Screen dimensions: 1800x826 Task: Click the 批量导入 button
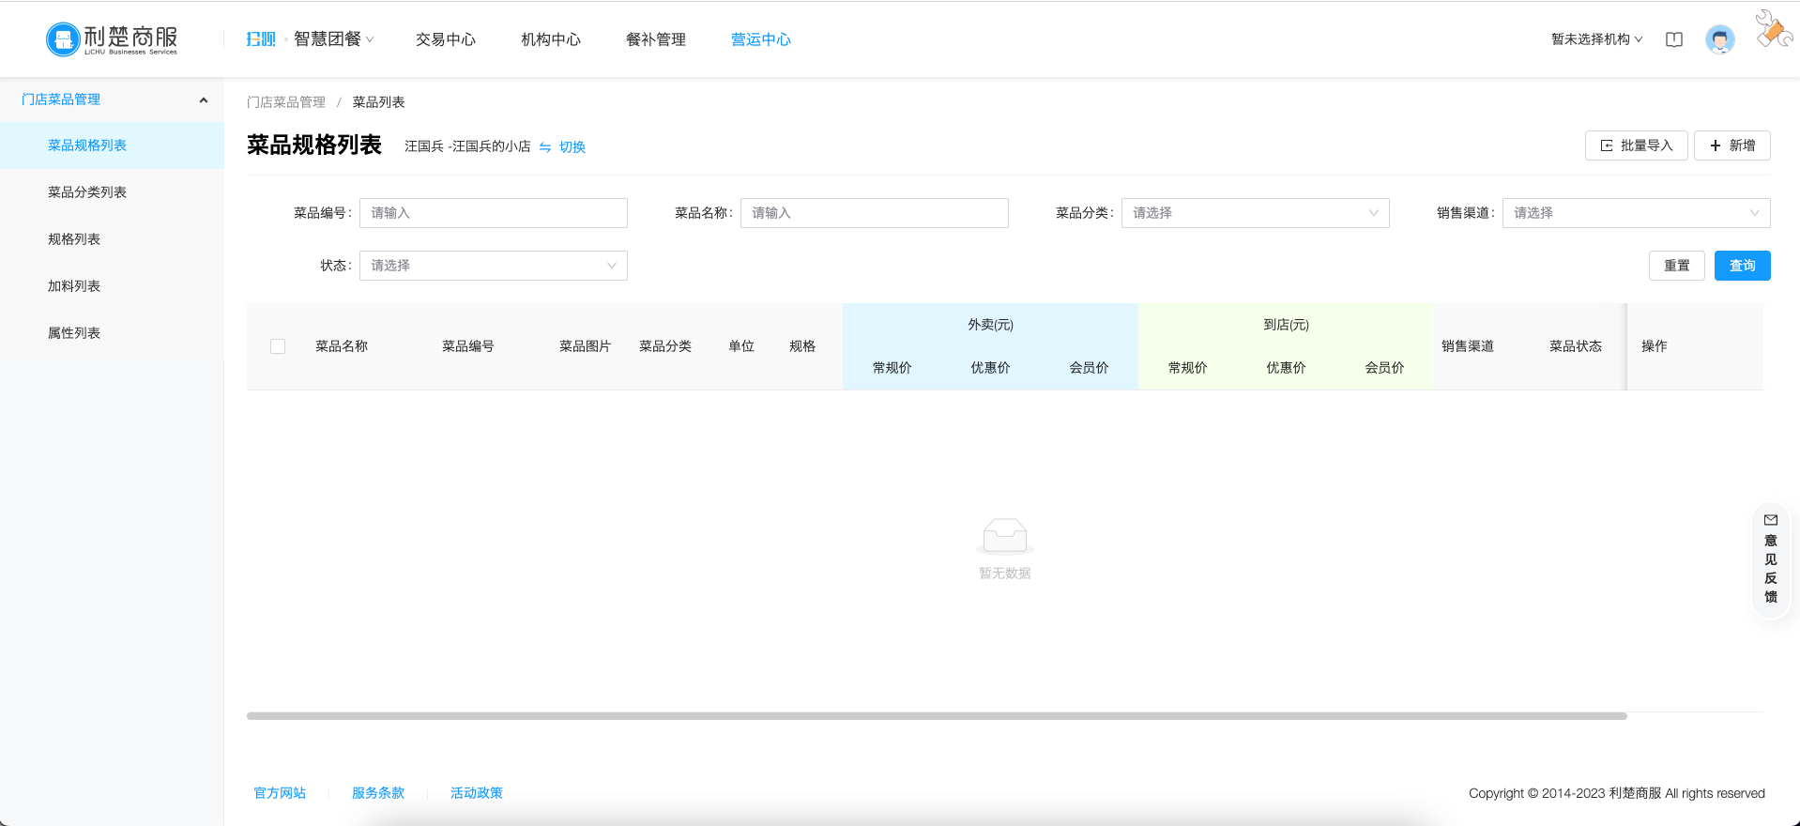(x=1636, y=145)
